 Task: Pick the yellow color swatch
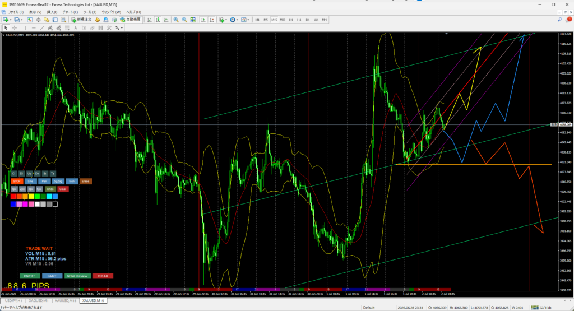coord(31,197)
